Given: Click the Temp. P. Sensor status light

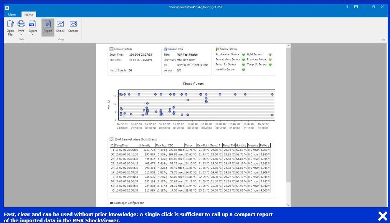Looking at the screenshot, I should click(270, 64).
